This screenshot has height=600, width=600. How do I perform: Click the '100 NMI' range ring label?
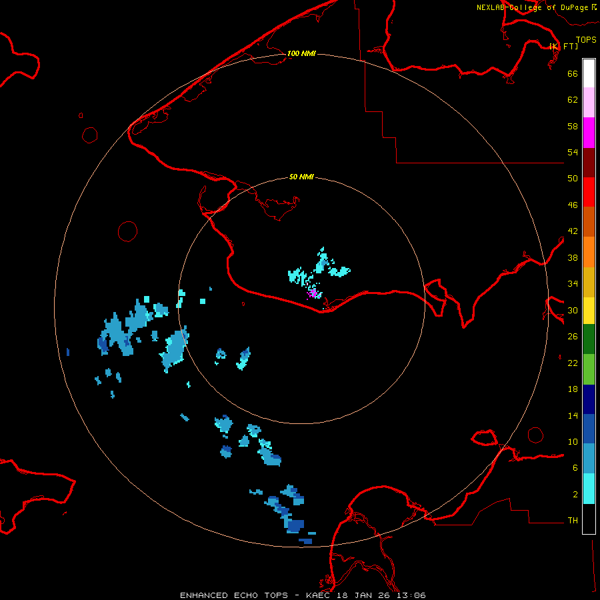pos(301,53)
